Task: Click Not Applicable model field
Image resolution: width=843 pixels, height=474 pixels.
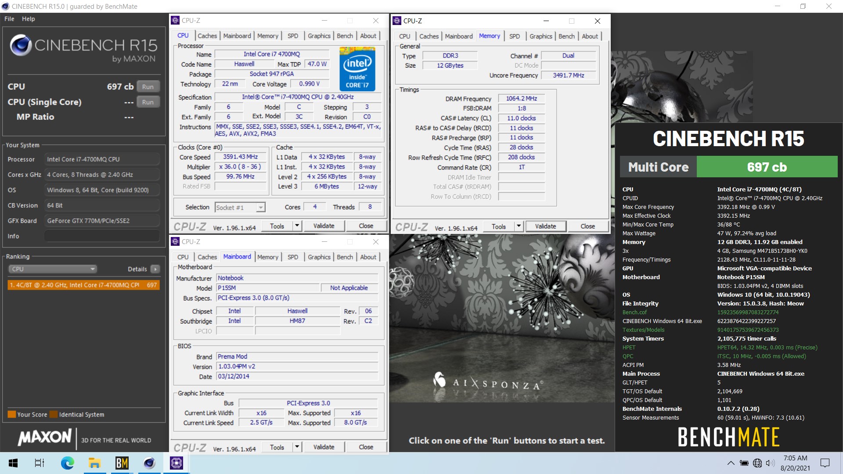Action: coord(349,288)
